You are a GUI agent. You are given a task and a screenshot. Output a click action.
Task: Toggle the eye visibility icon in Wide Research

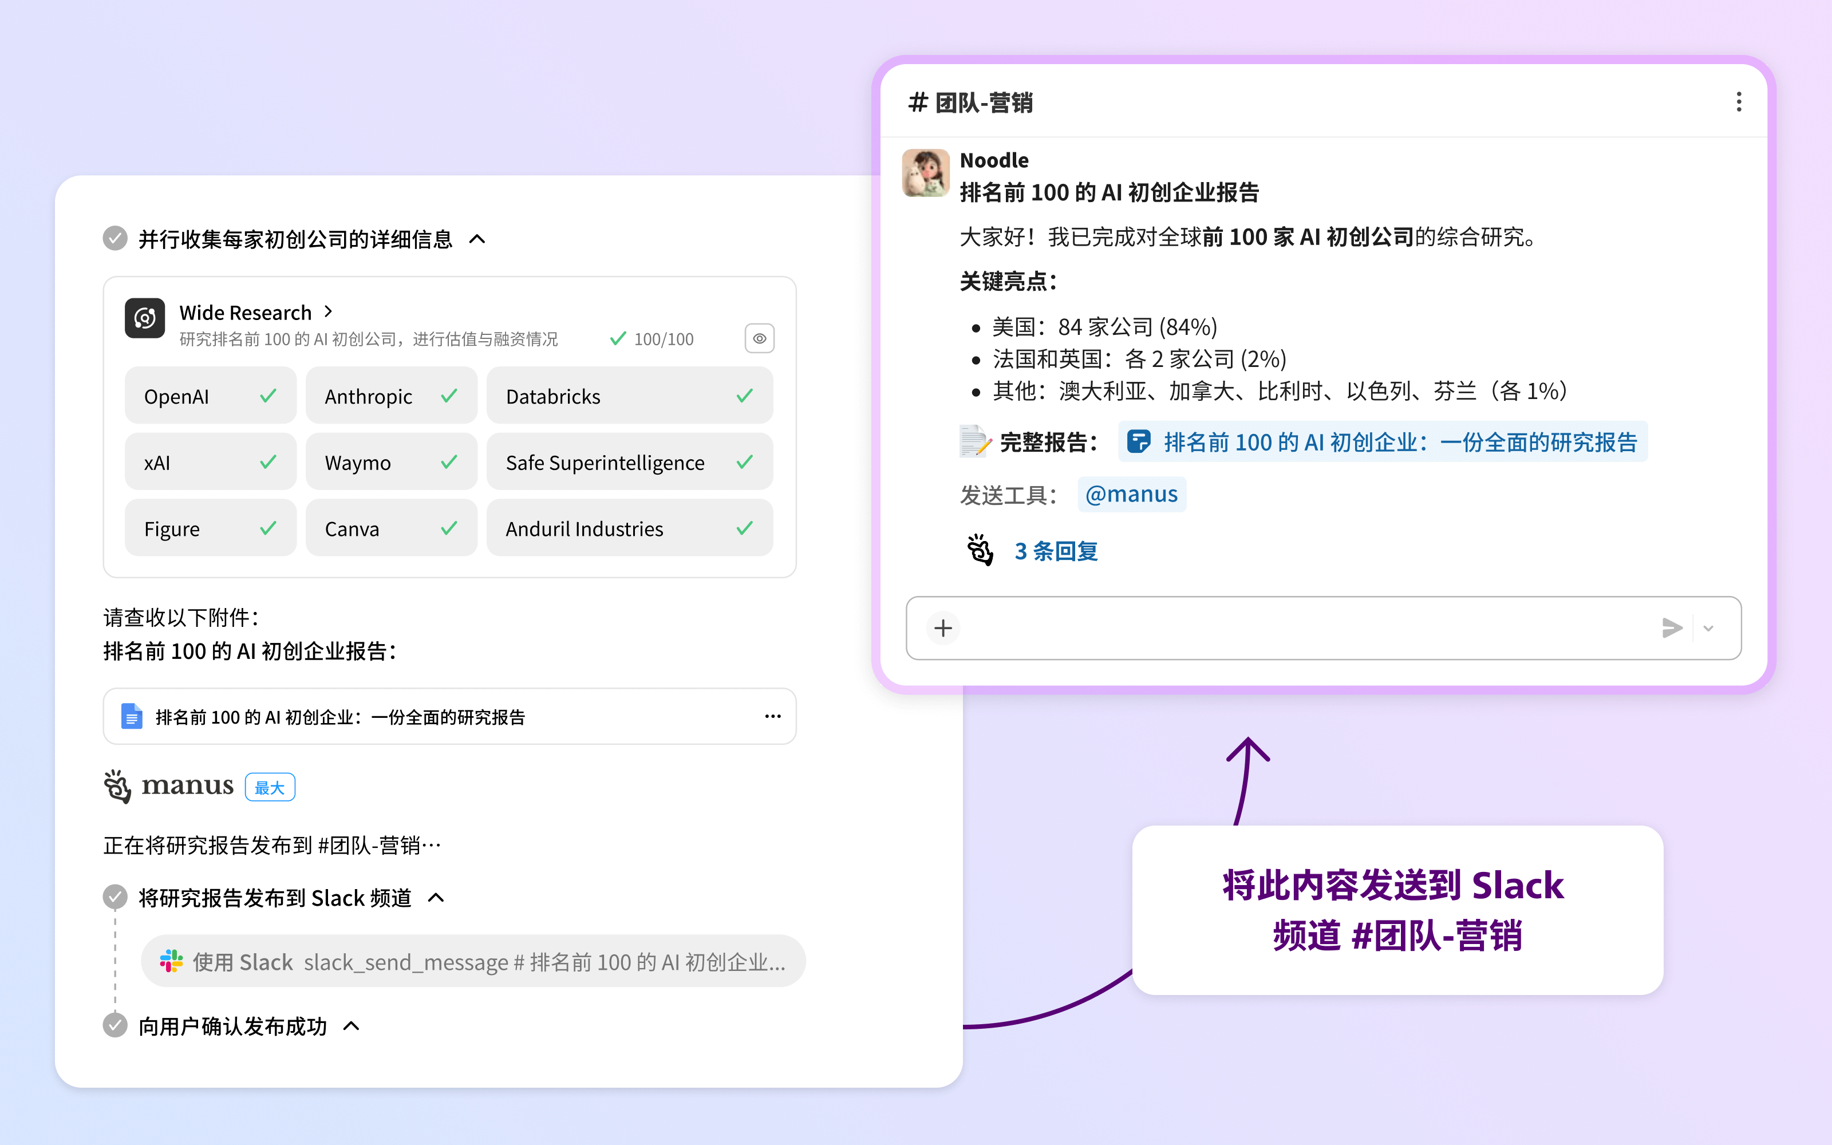coord(759,338)
